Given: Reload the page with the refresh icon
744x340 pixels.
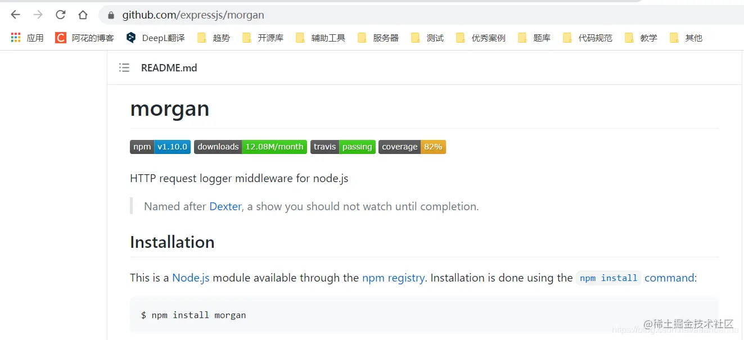Looking at the screenshot, I should click(x=60, y=15).
